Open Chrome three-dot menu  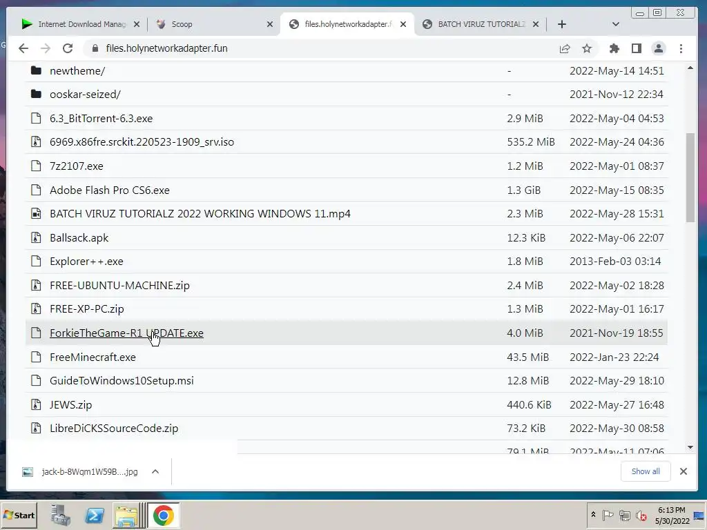tap(681, 48)
